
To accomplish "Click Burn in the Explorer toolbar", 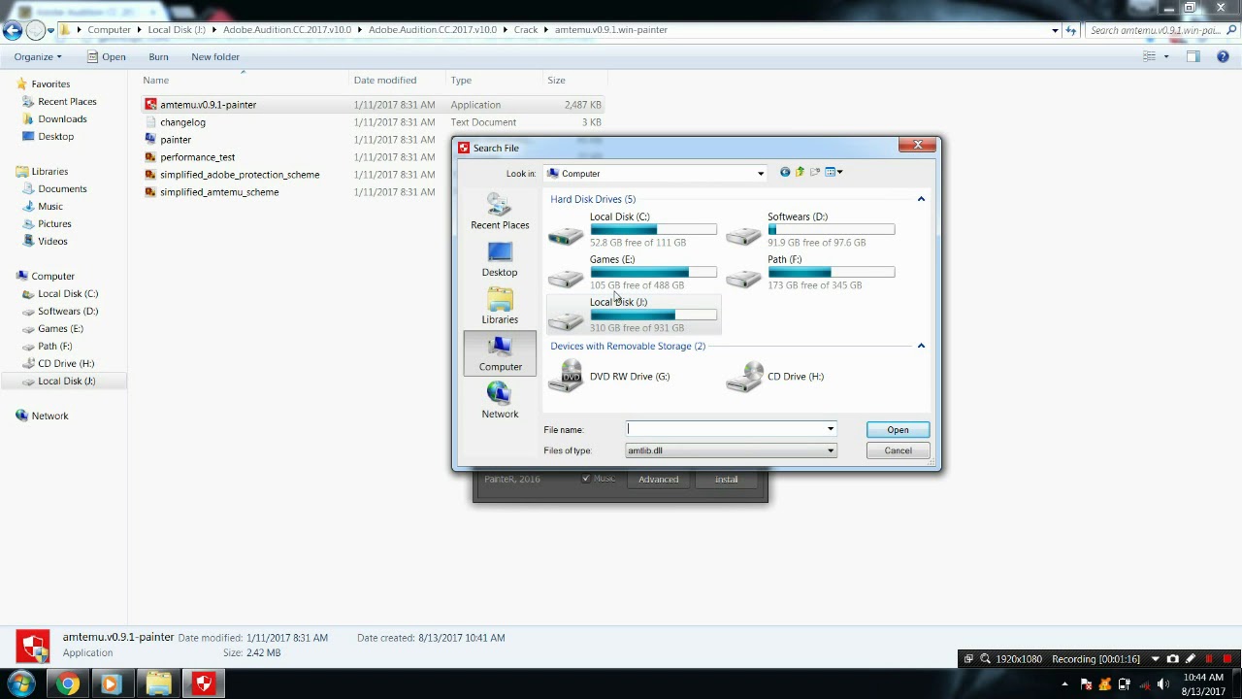I will (x=158, y=56).
